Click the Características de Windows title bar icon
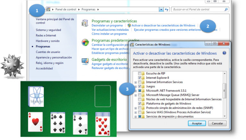 [132, 45]
